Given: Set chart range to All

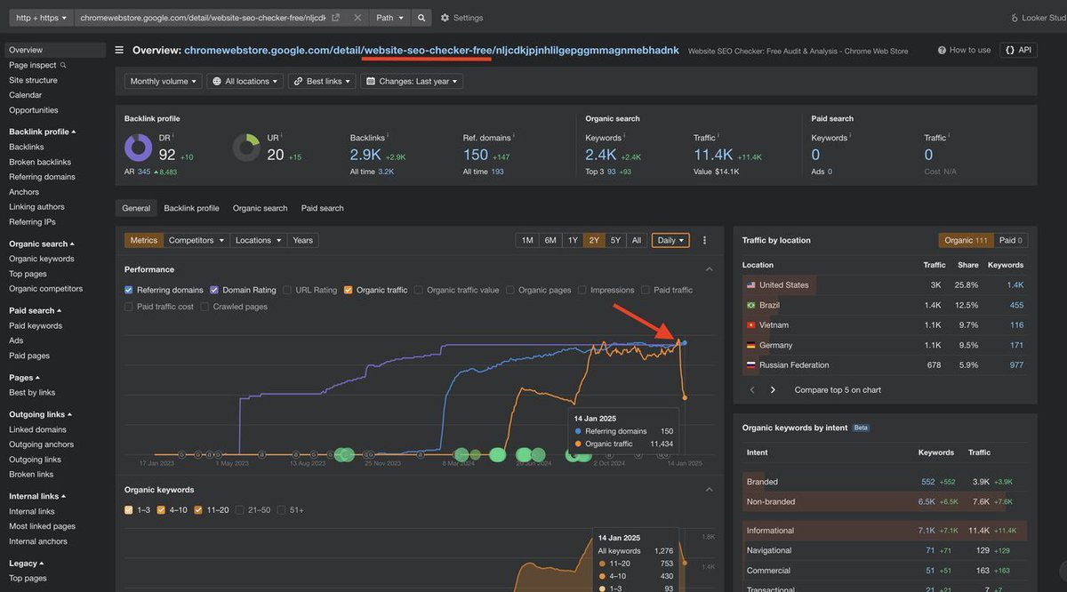Looking at the screenshot, I should coord(637,240).
